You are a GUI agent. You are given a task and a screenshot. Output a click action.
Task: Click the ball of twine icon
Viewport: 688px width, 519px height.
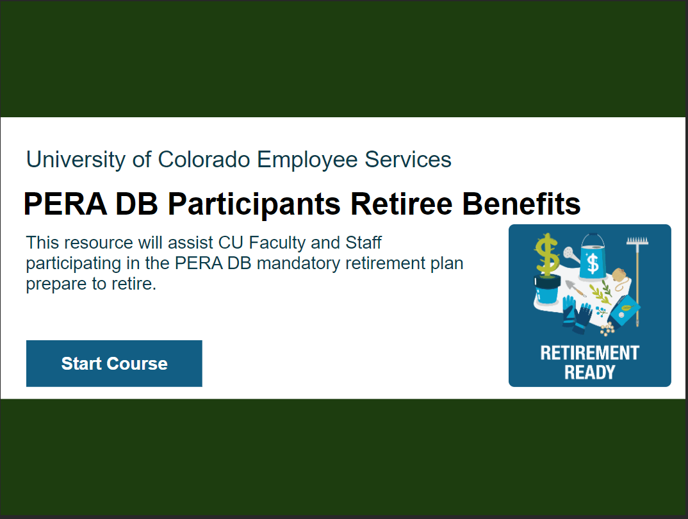[x=621, y=279]
